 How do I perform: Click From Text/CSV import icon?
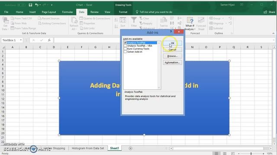13,18
